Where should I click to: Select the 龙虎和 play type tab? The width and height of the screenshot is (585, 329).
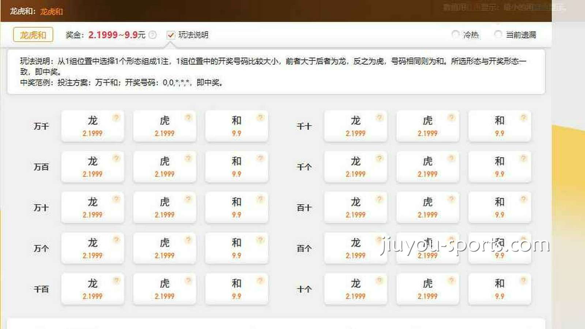pos(33,35)
